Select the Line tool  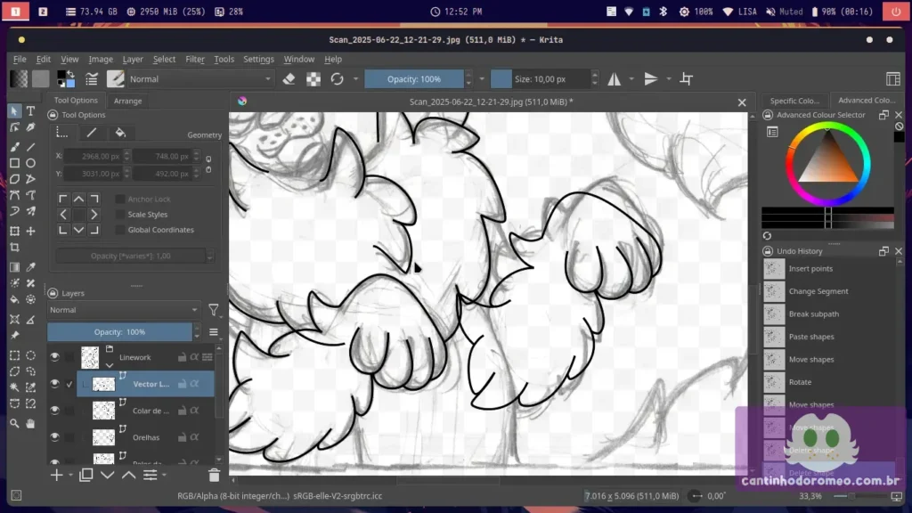(31, 147)
